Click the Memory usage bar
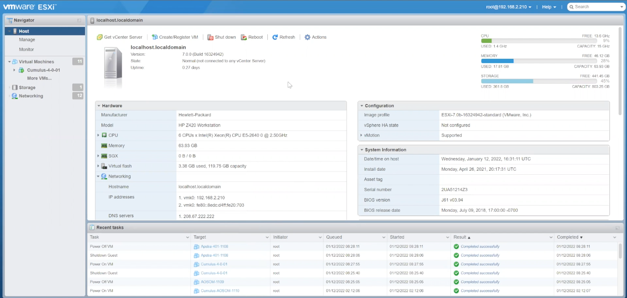 (539, 61)
